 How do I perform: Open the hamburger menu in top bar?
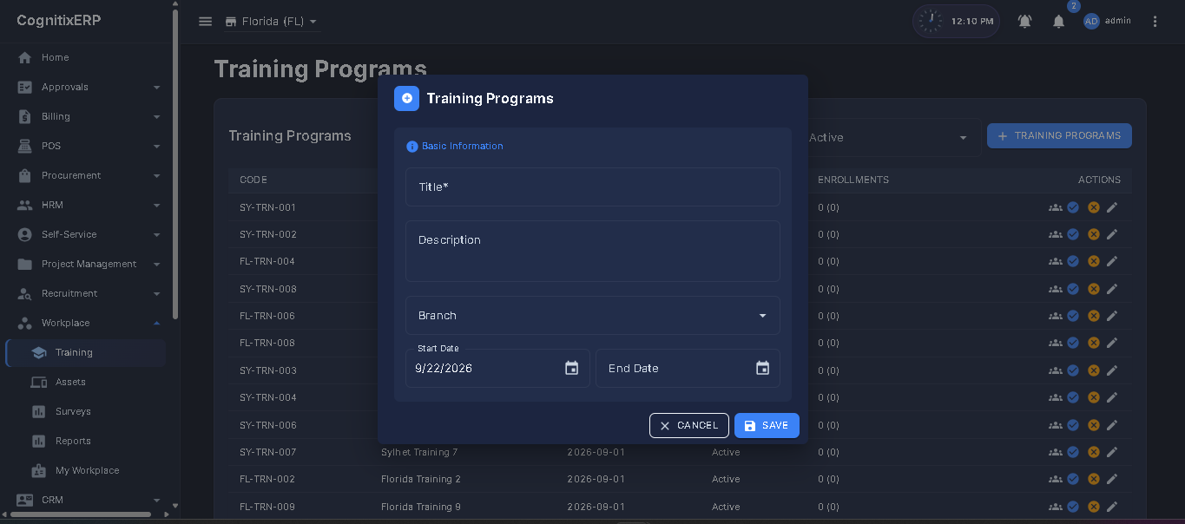[x=206, y=22]
